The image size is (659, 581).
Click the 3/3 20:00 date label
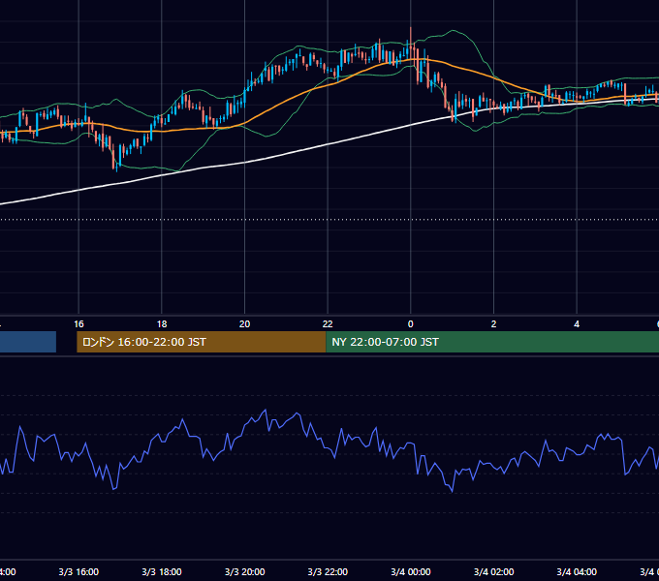(244, 571)
